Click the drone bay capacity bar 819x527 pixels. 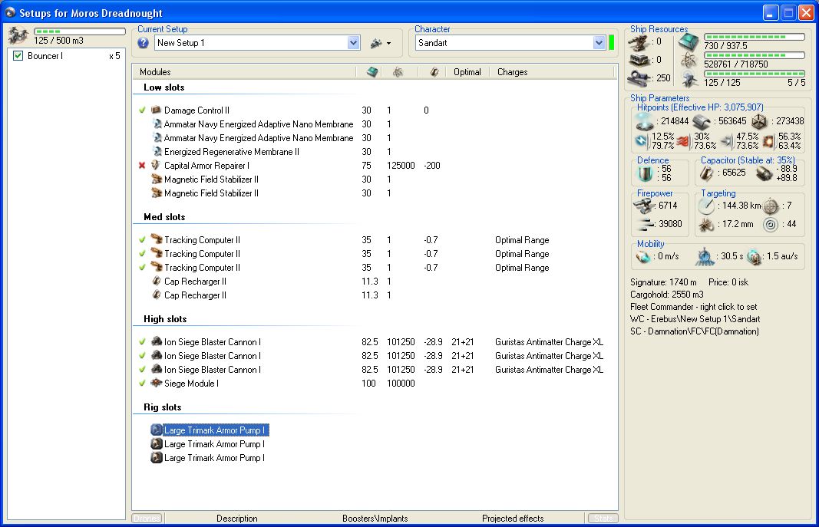(80, 31)
